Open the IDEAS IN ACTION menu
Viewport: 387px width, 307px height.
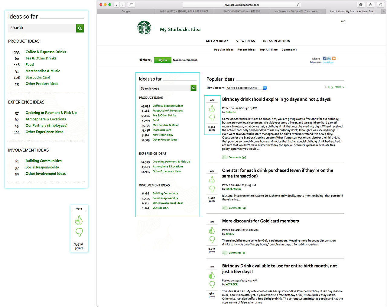pos(277,41)
